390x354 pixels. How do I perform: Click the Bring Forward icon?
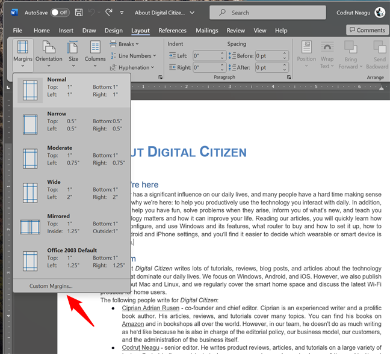[x=350, y=47]
